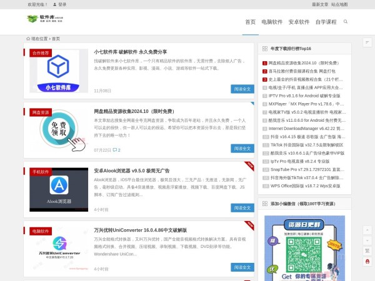The width and height of the screenshot is (375, 281).
Task: Click the home icon in the breadcrumb
Action: click(x=28, y=38)
